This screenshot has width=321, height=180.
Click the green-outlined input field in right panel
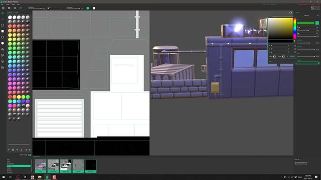(x=307, y=63)
